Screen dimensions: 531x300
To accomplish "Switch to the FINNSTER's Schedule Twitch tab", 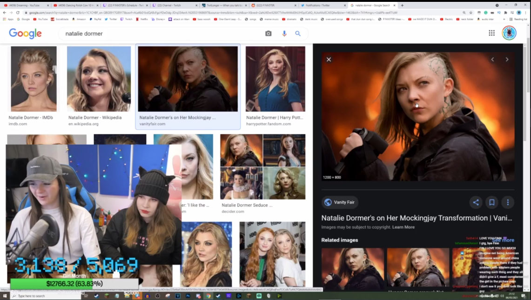I will 126,6.
